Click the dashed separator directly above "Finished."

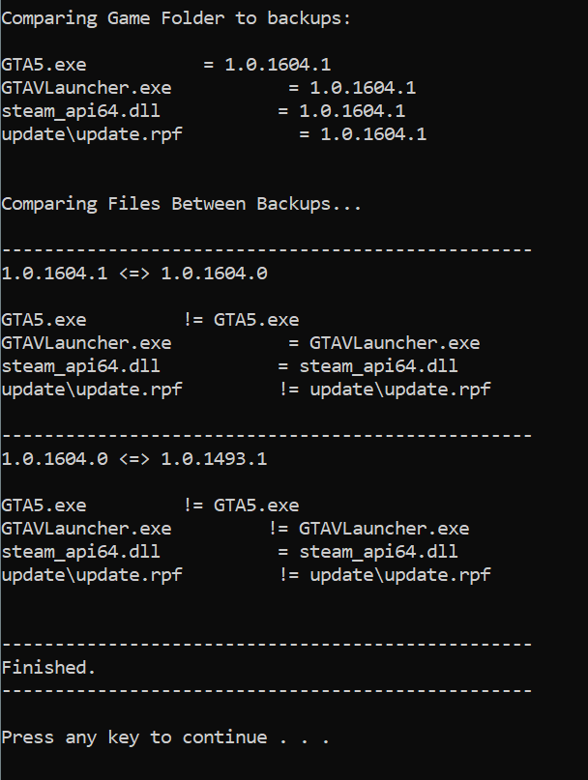(267, 645)
